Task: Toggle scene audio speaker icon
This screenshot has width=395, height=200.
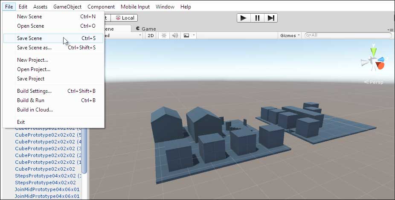Action: point(175,36)
